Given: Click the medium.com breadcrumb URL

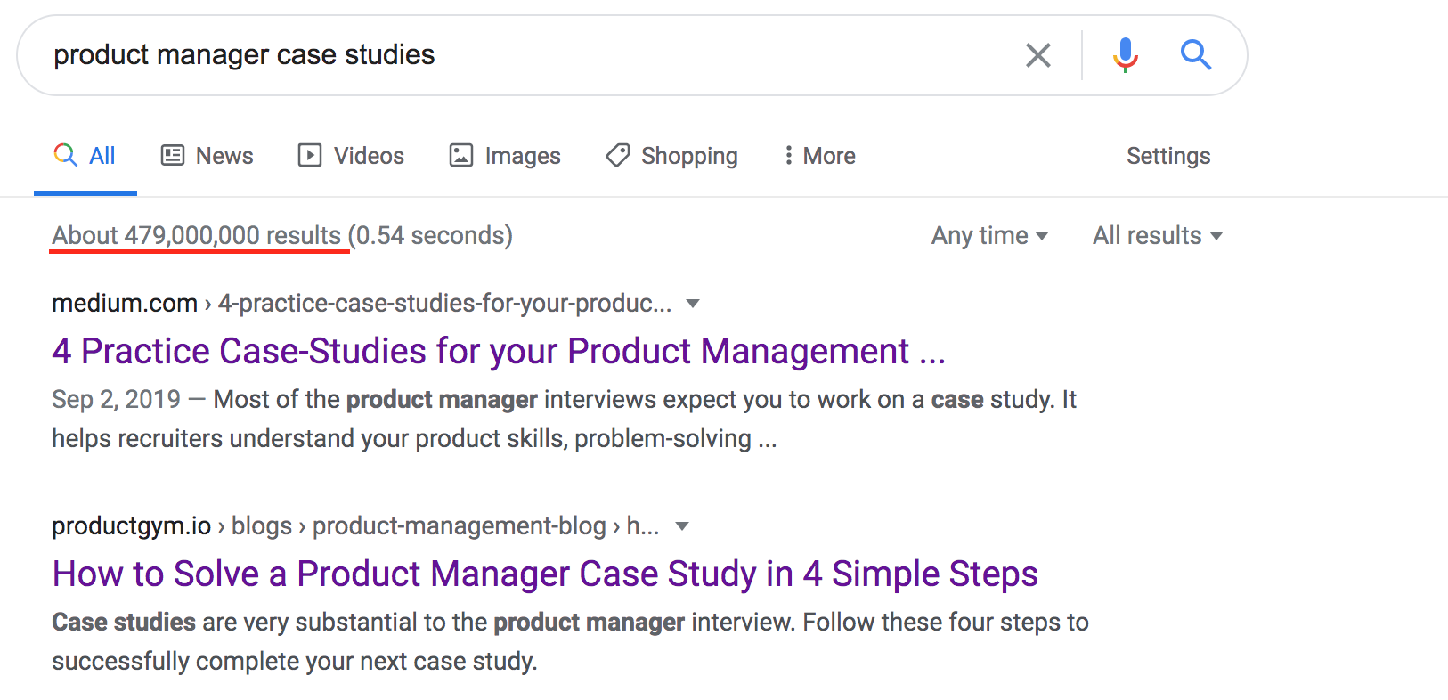Looking at the screenshot, I should [362, 304].
